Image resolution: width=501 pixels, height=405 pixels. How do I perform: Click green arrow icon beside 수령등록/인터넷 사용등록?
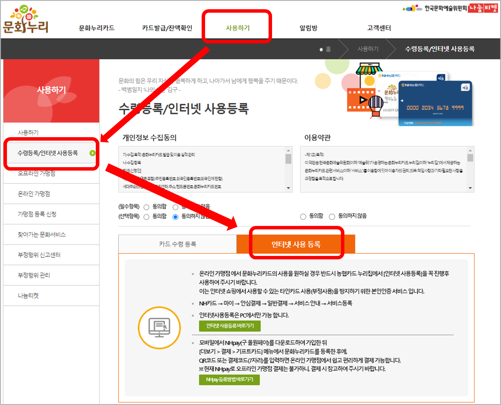92,153
